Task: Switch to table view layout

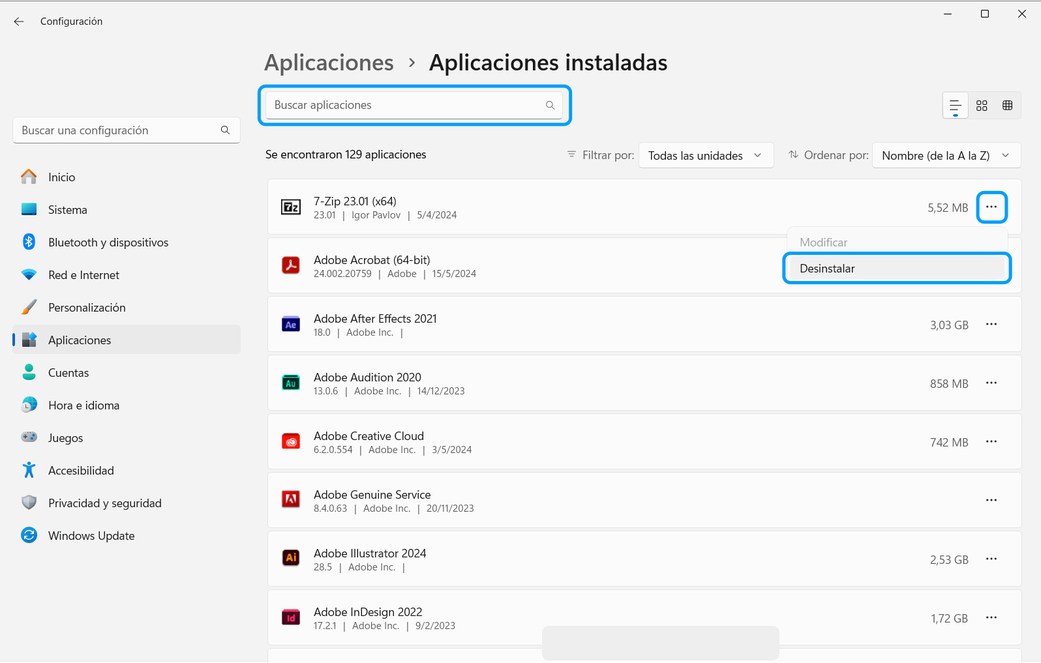Action: [x=1007, y=106]
